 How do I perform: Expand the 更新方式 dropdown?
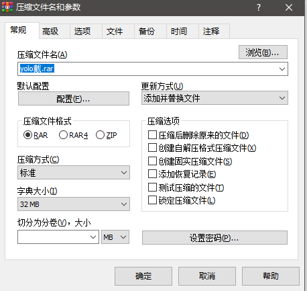tap(214, 98)
